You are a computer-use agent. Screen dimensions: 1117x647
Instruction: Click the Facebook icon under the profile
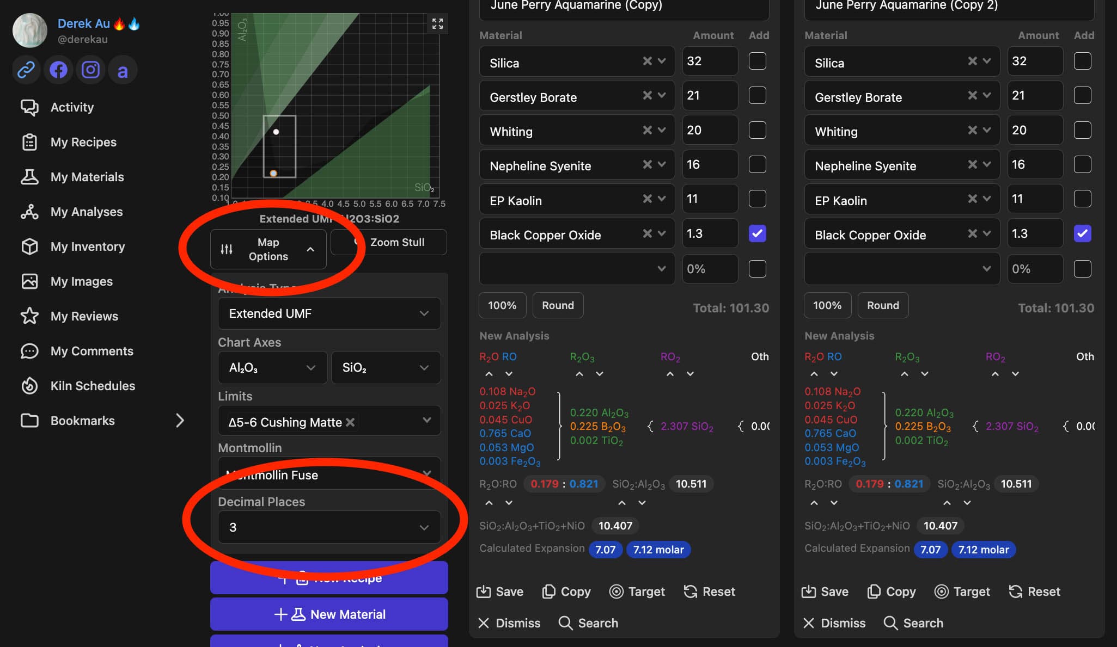pos(58,70)
